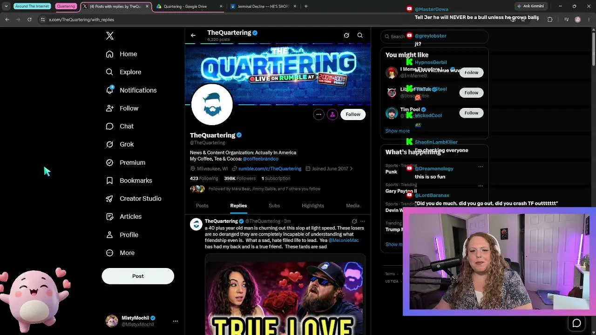Follow the Libs of TikTok account
Screen dimensions: 596x335
click(x=471, y=93)
